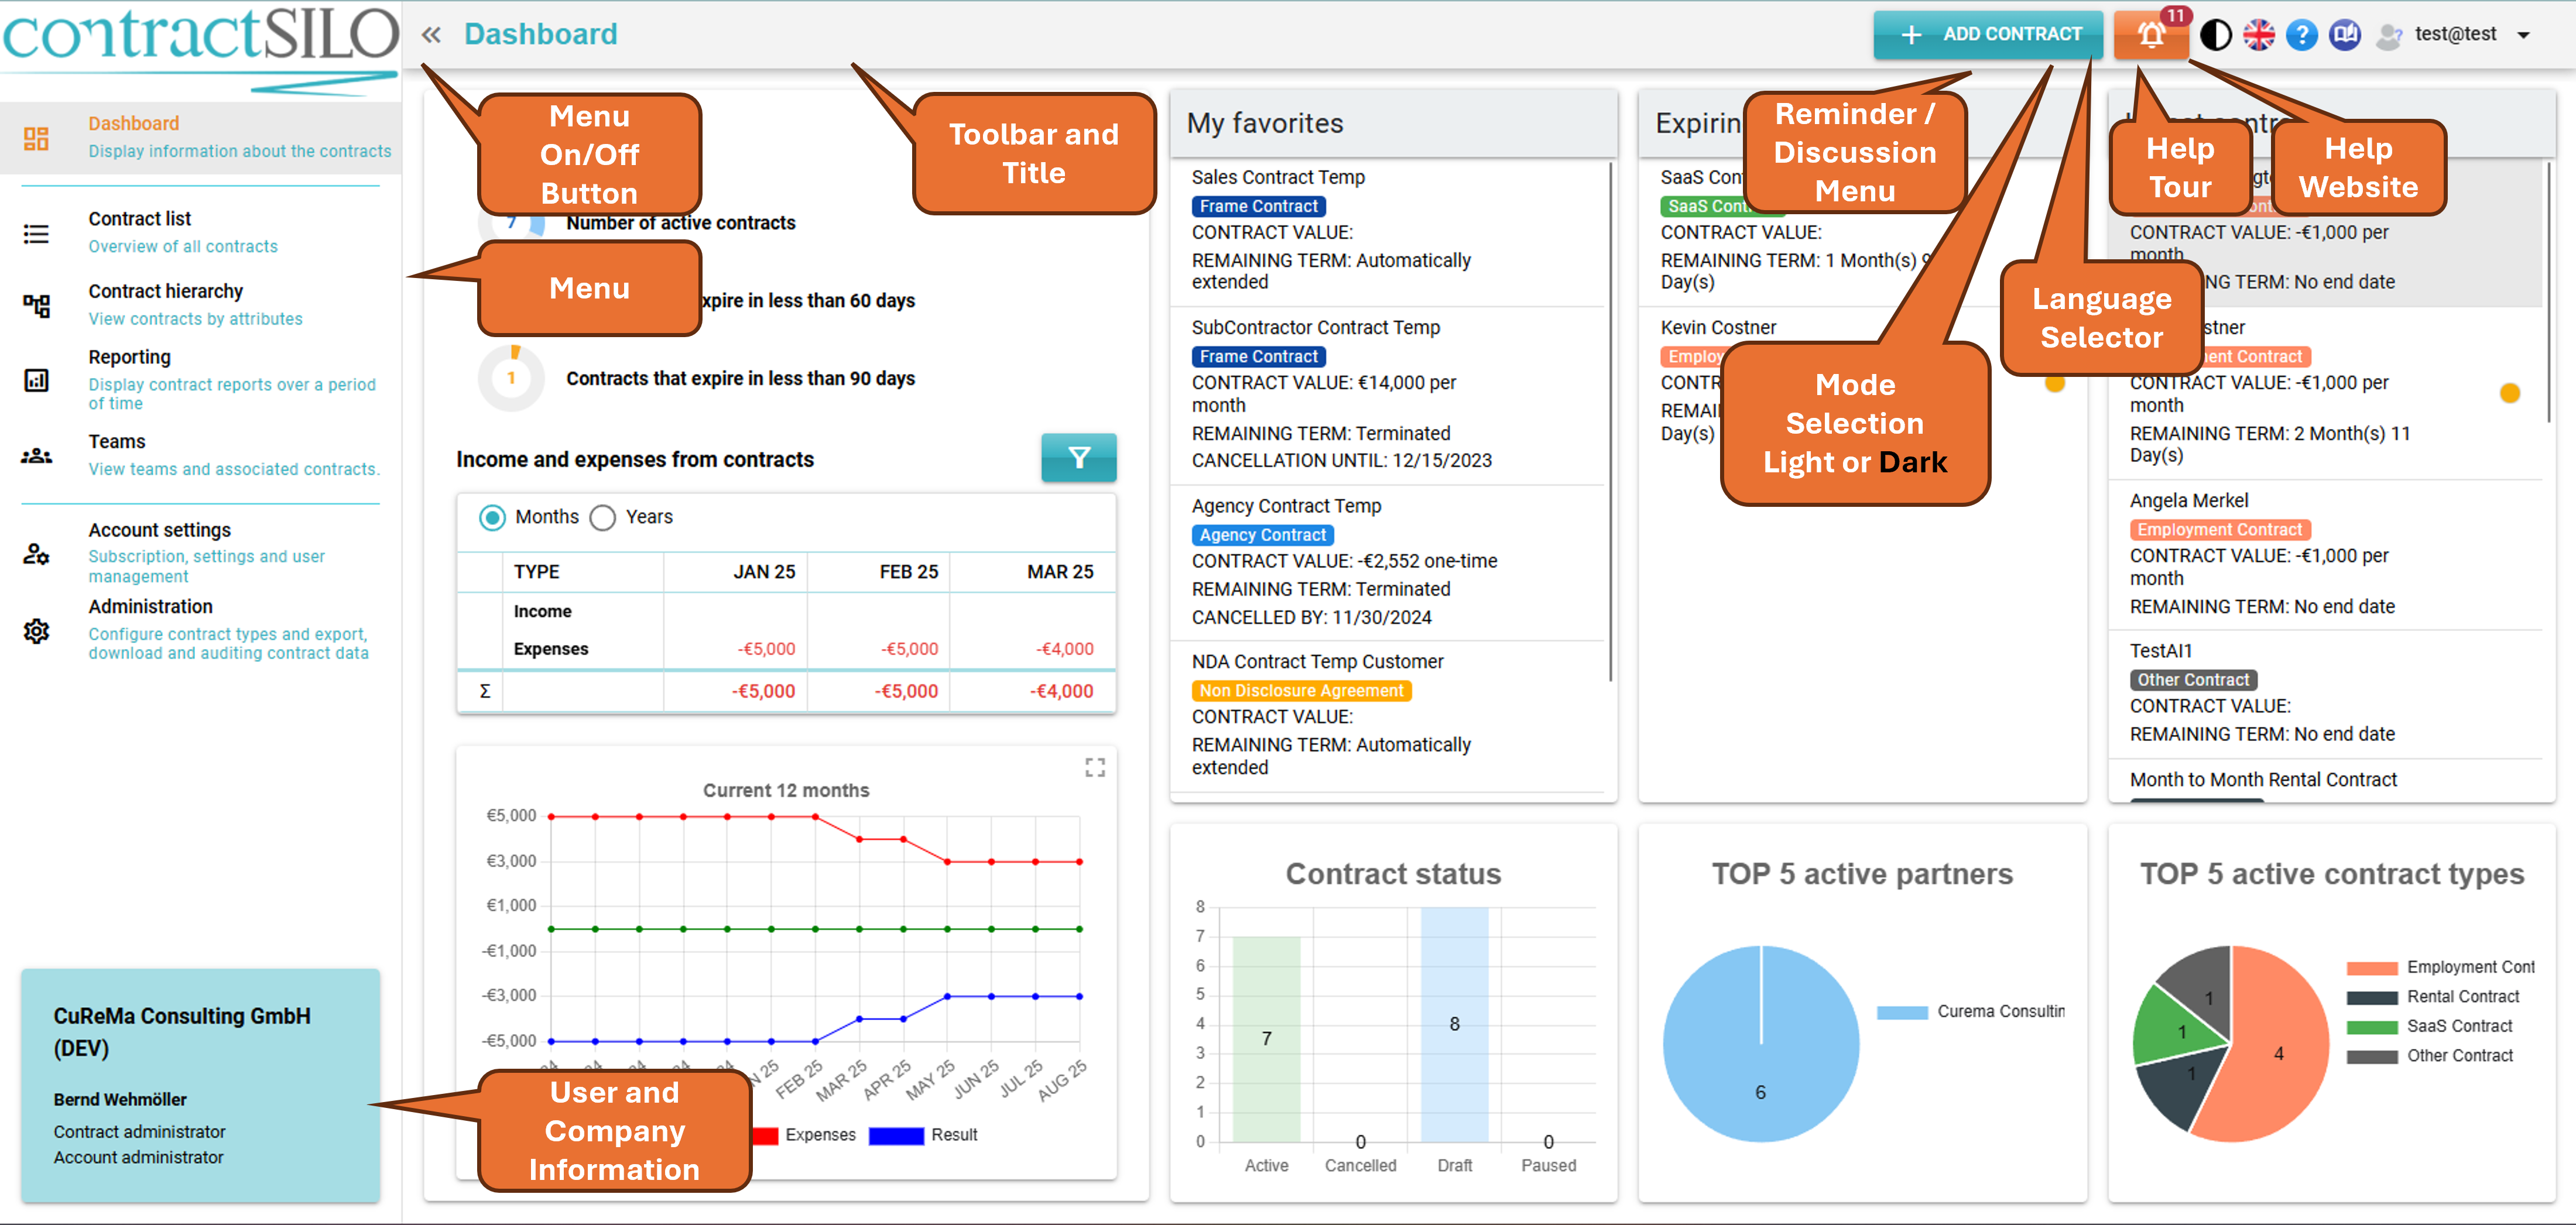
Task: Open the UK flag language selector
Action: pyautogui.click(x=2258, y=35)
